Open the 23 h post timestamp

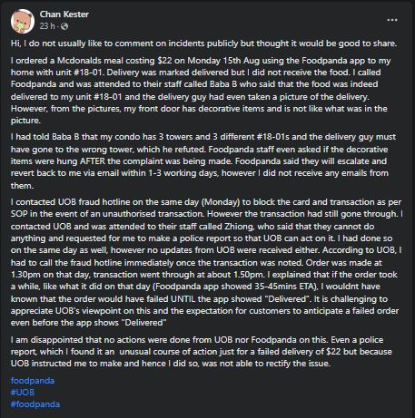47,26
